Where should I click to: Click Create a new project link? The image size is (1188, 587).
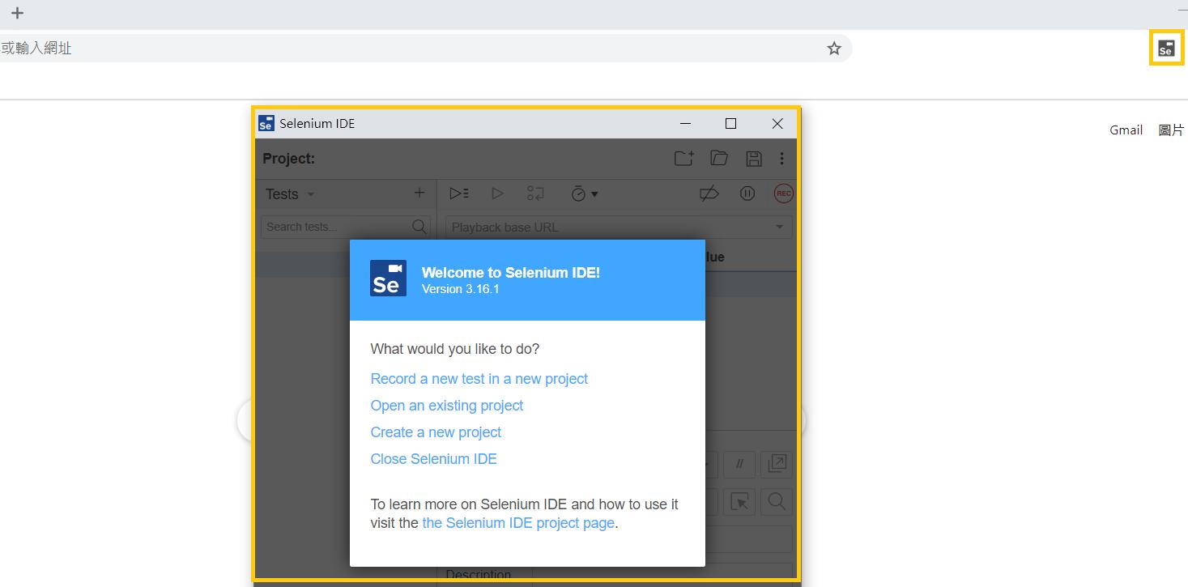pyautogui.click(x=436, y=432)
